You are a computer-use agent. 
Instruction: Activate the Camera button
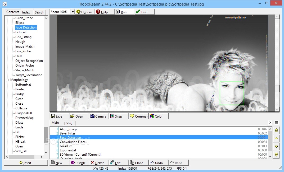pyautogui.click(x=99, y=116)
